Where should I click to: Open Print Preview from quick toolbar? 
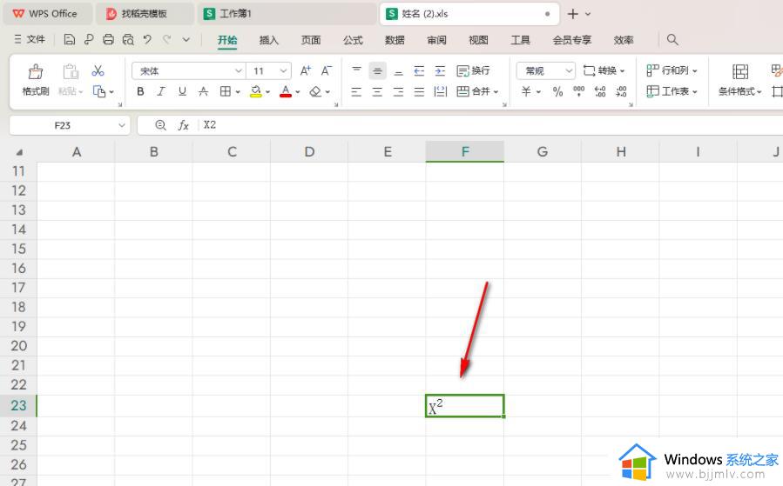click(x=128, y=40)
